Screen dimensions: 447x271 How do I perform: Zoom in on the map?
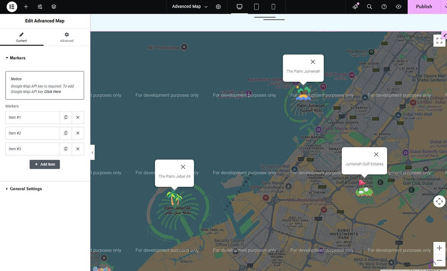coord(439,248)
